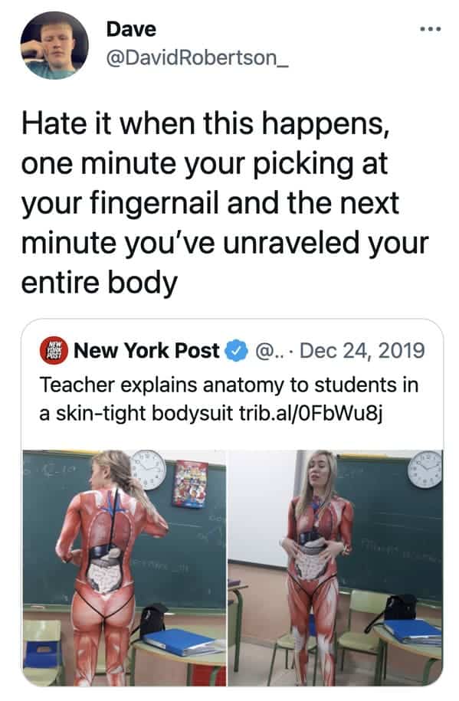Click the blue verified badge
The height and width of the screenshot is (701, 459).
[237, 350]
